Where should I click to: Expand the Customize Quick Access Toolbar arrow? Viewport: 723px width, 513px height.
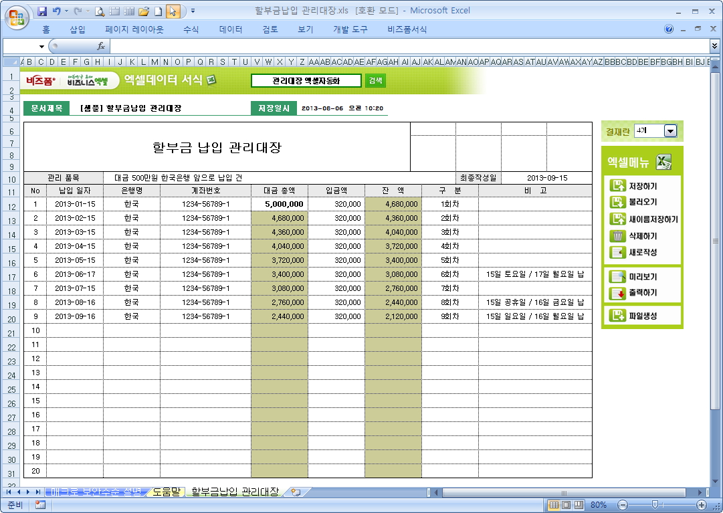click(193, 11)
